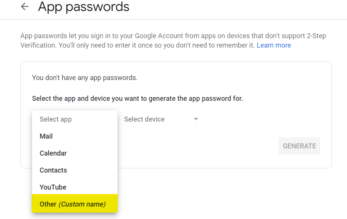Choose Mail from the app list
This screenshot has height=219, width=347.
point(75,136)
